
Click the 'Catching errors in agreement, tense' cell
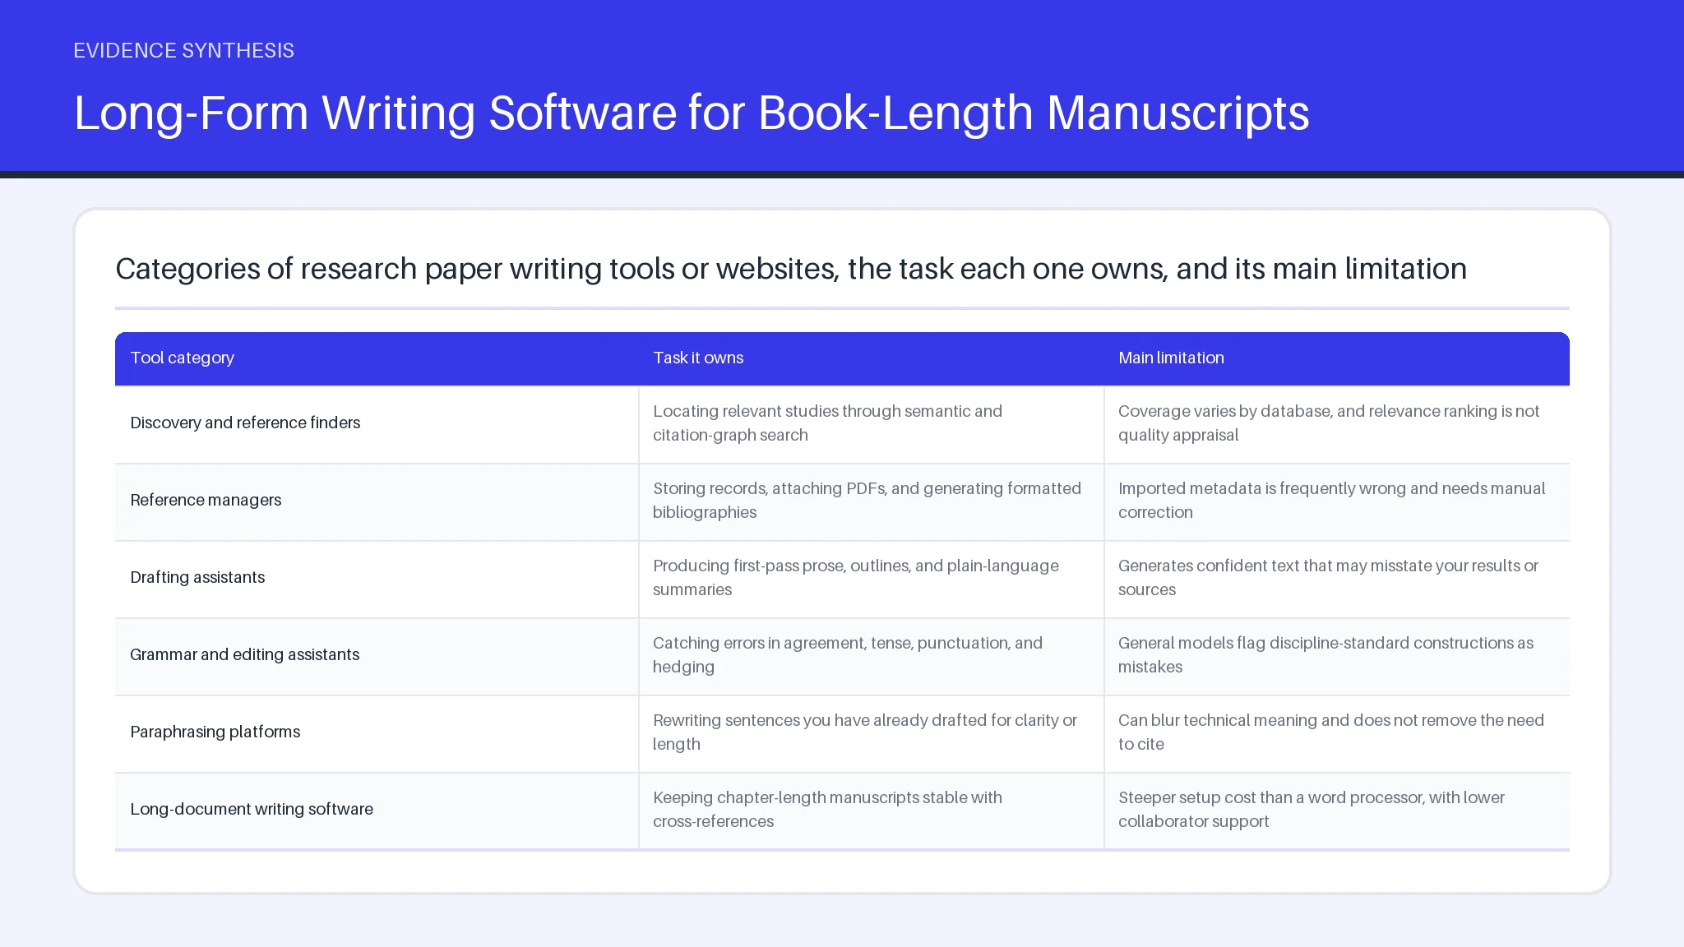click(871, 656)
